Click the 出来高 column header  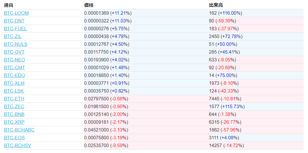coord(216,5)
